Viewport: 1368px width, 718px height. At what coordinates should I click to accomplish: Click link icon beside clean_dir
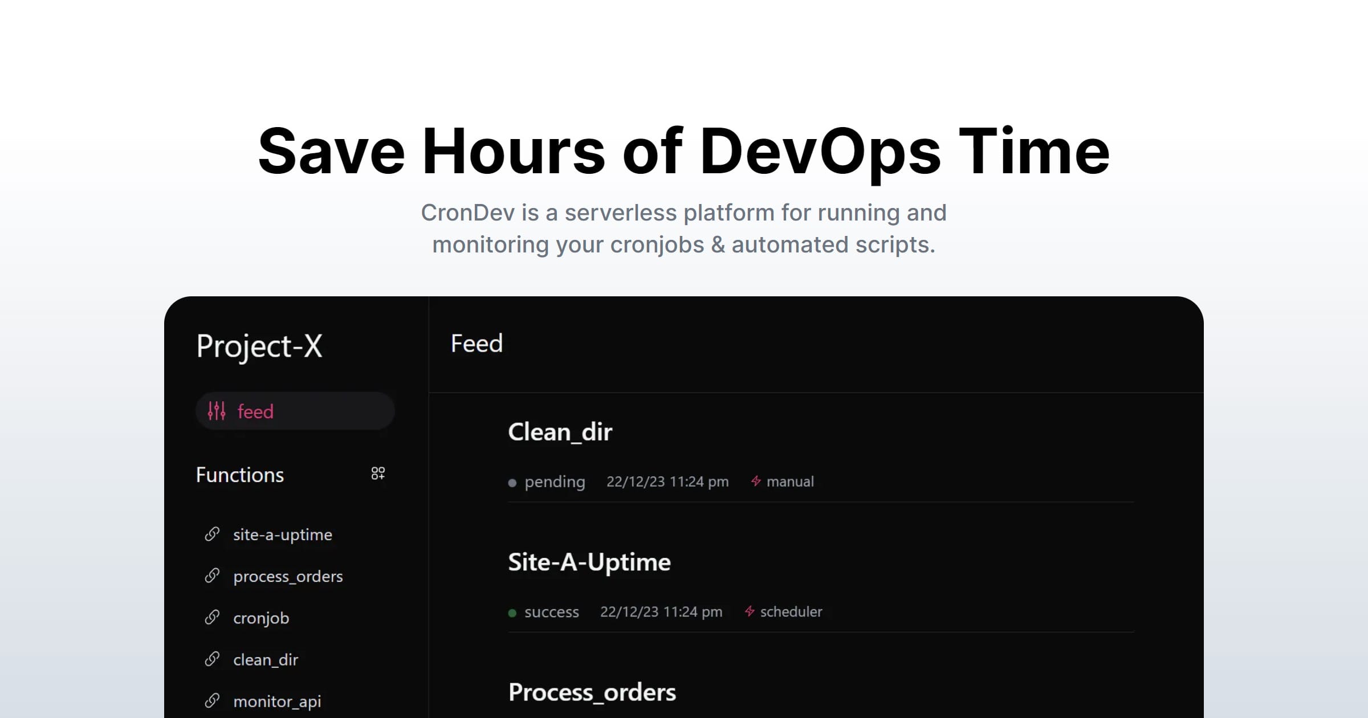click(x=212, y=659)
